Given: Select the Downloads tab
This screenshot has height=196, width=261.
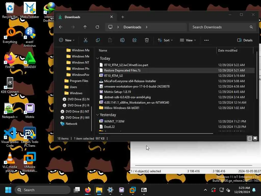Looking at the screenshot, I should point(86,17).
